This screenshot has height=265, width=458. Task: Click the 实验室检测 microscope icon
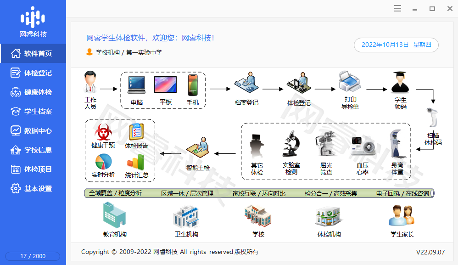point(291,145)
